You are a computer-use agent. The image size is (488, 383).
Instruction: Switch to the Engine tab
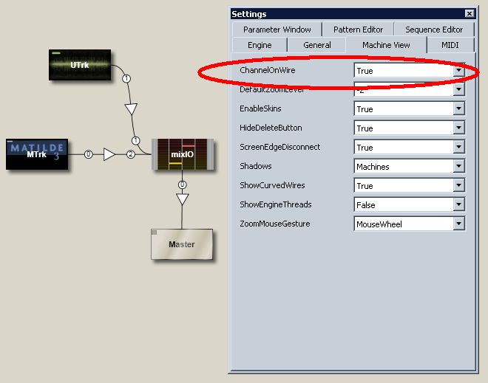pyautogui.click(x=260, y=45)
